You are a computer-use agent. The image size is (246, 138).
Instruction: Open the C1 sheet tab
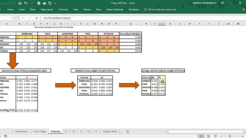coord(66,131)
